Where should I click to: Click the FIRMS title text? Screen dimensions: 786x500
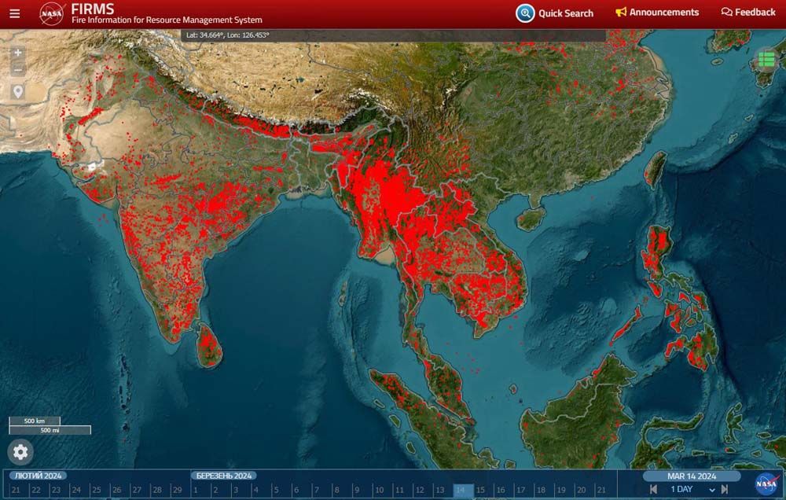92,9
